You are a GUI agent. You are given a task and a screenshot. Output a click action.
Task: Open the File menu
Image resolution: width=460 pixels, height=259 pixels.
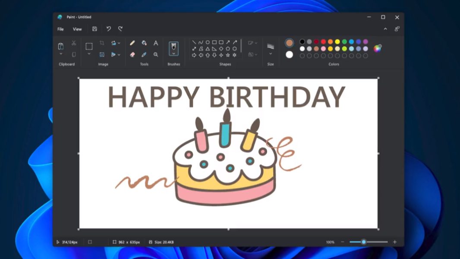point(60,29)
